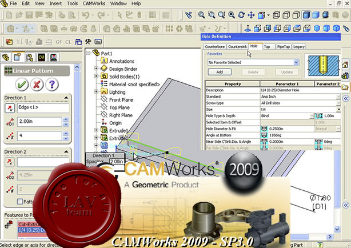The image size is (351, 248).
Task: Cancel Linear Pattern with red X
Action: [37, 85]
